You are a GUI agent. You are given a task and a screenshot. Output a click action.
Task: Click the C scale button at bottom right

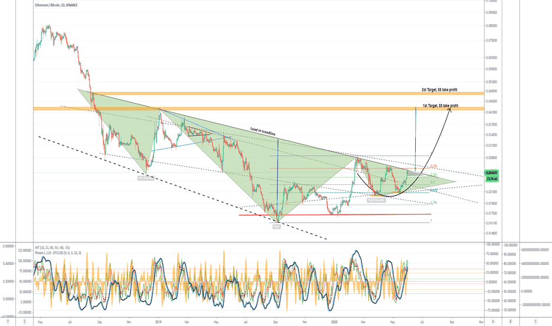(x=535, y=321)
